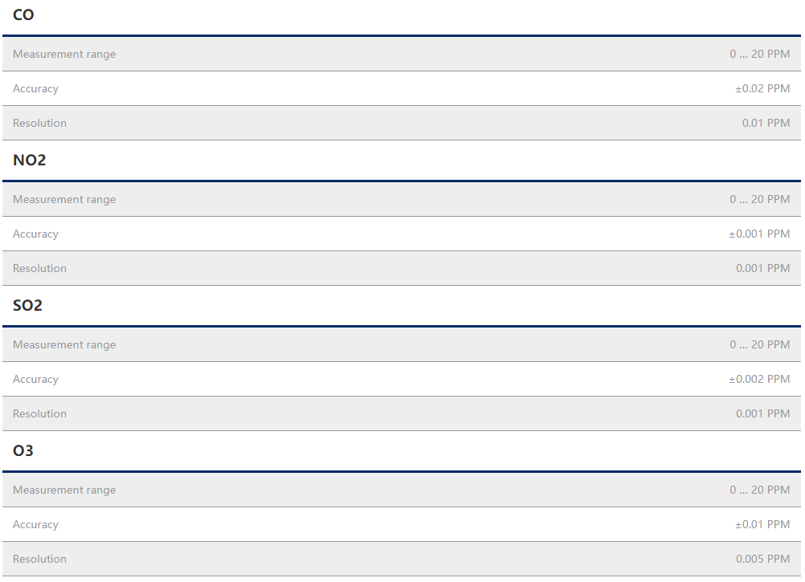Screen dimensions: 805x582
Task: Click the O3 section heading
Action: point(23,451)
